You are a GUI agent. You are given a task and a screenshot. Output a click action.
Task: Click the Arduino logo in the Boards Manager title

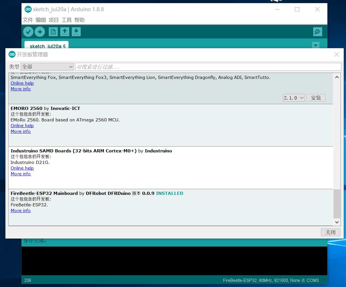click(12, 54)
